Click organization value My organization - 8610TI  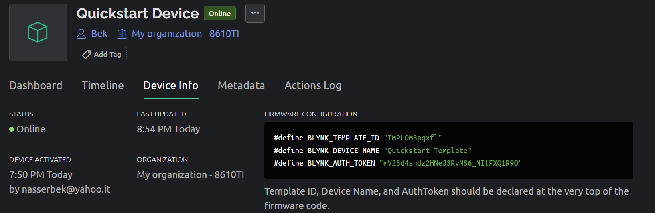click(191, 175)
